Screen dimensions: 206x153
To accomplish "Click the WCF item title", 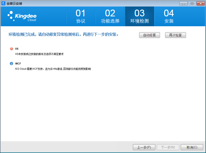I will (x=18, y=64).
